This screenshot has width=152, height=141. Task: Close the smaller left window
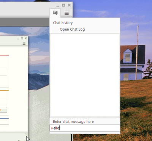[x=26, y=38]
